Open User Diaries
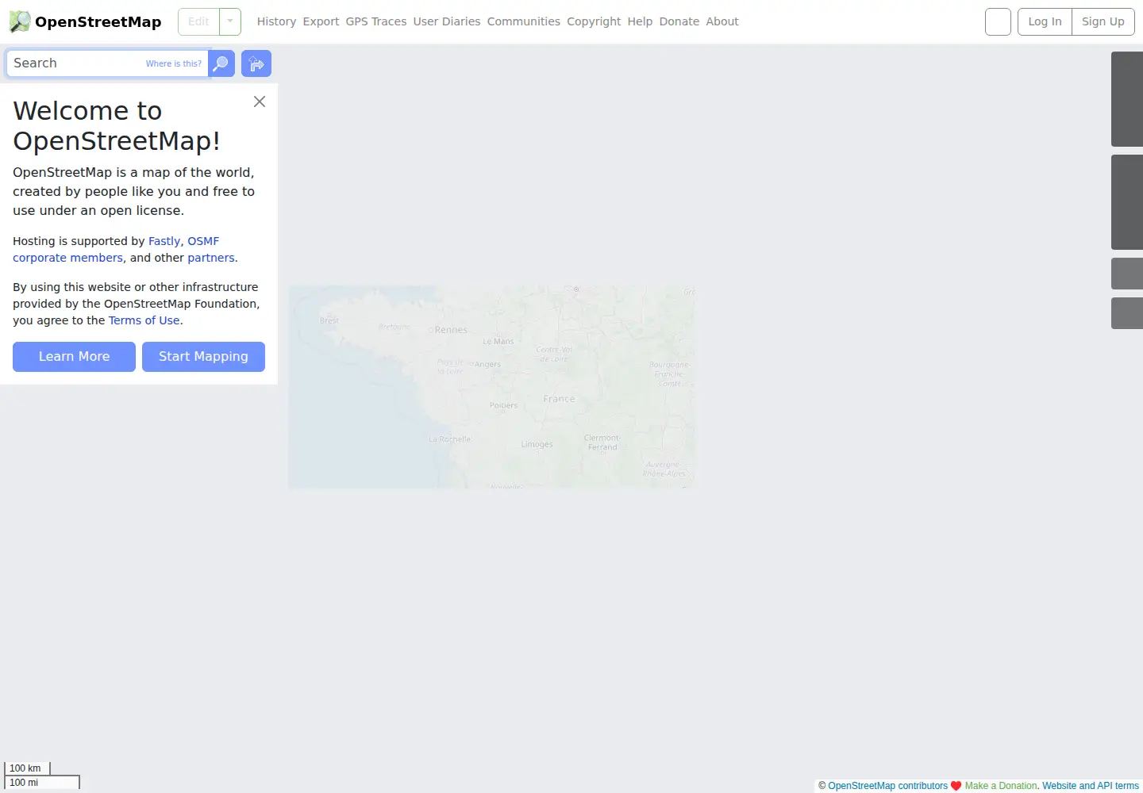The height and width of the screenshot is (793, 1143). [447, 21]
